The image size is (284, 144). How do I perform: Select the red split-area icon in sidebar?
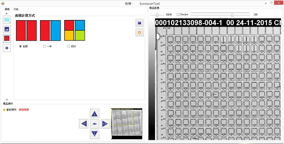[x=7, y=39]
